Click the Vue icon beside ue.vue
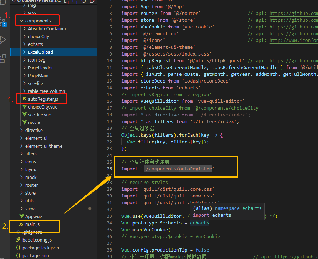This screenshot has height=259, width=318. coord(25,122)
